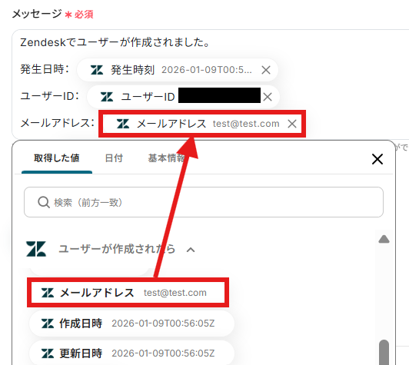Open the 日付 tab

tap(114, 158)
